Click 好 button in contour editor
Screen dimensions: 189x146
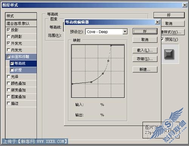pyautogui.click(x=145, y=31)
